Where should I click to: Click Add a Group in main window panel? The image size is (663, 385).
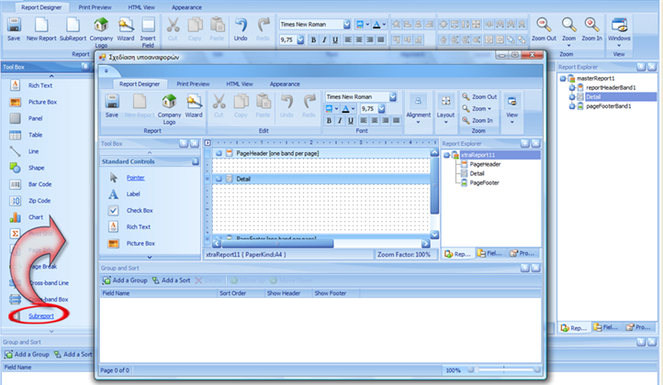(27, 355)
